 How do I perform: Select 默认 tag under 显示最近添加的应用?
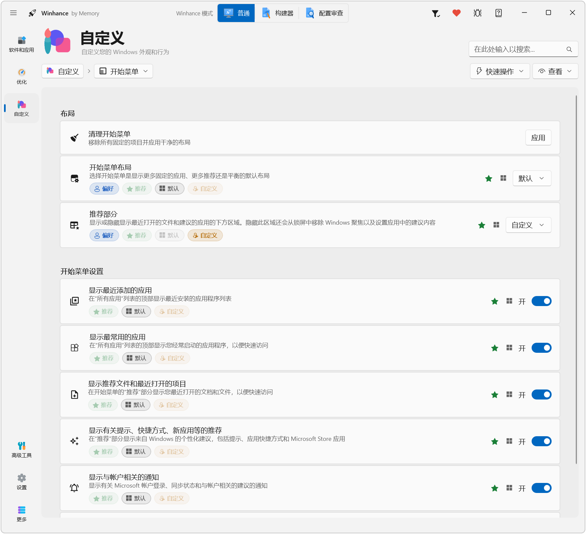(136, 311)
